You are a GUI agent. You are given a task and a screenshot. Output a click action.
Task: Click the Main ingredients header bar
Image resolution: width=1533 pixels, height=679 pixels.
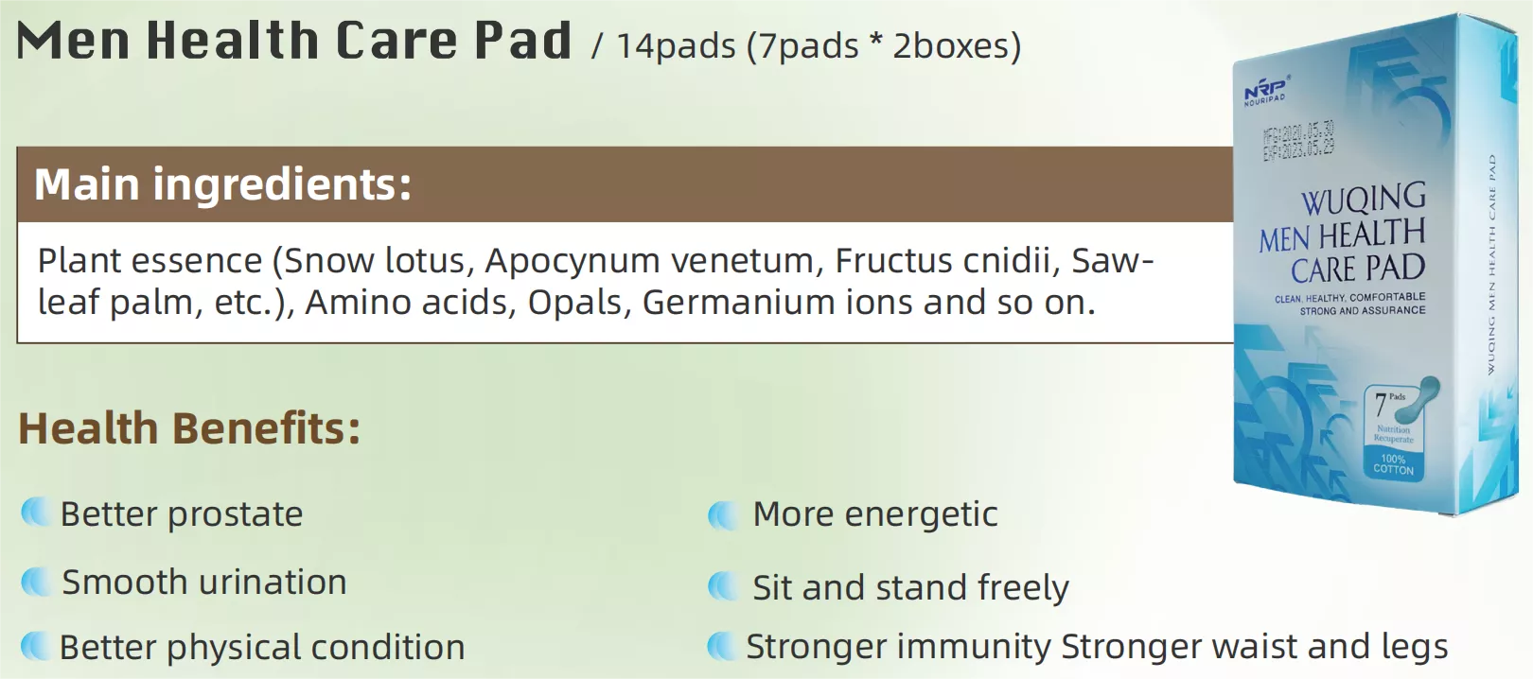(625, 184)
